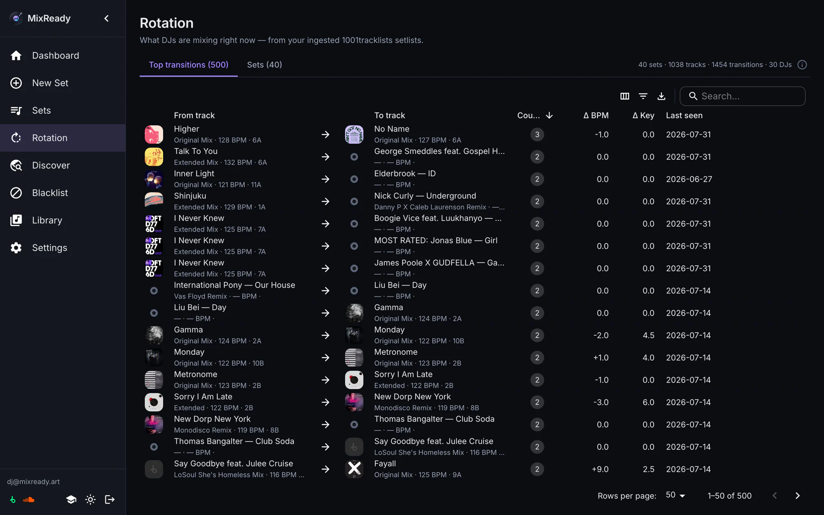Sort by the Last seen column header

tap(684, 115)
